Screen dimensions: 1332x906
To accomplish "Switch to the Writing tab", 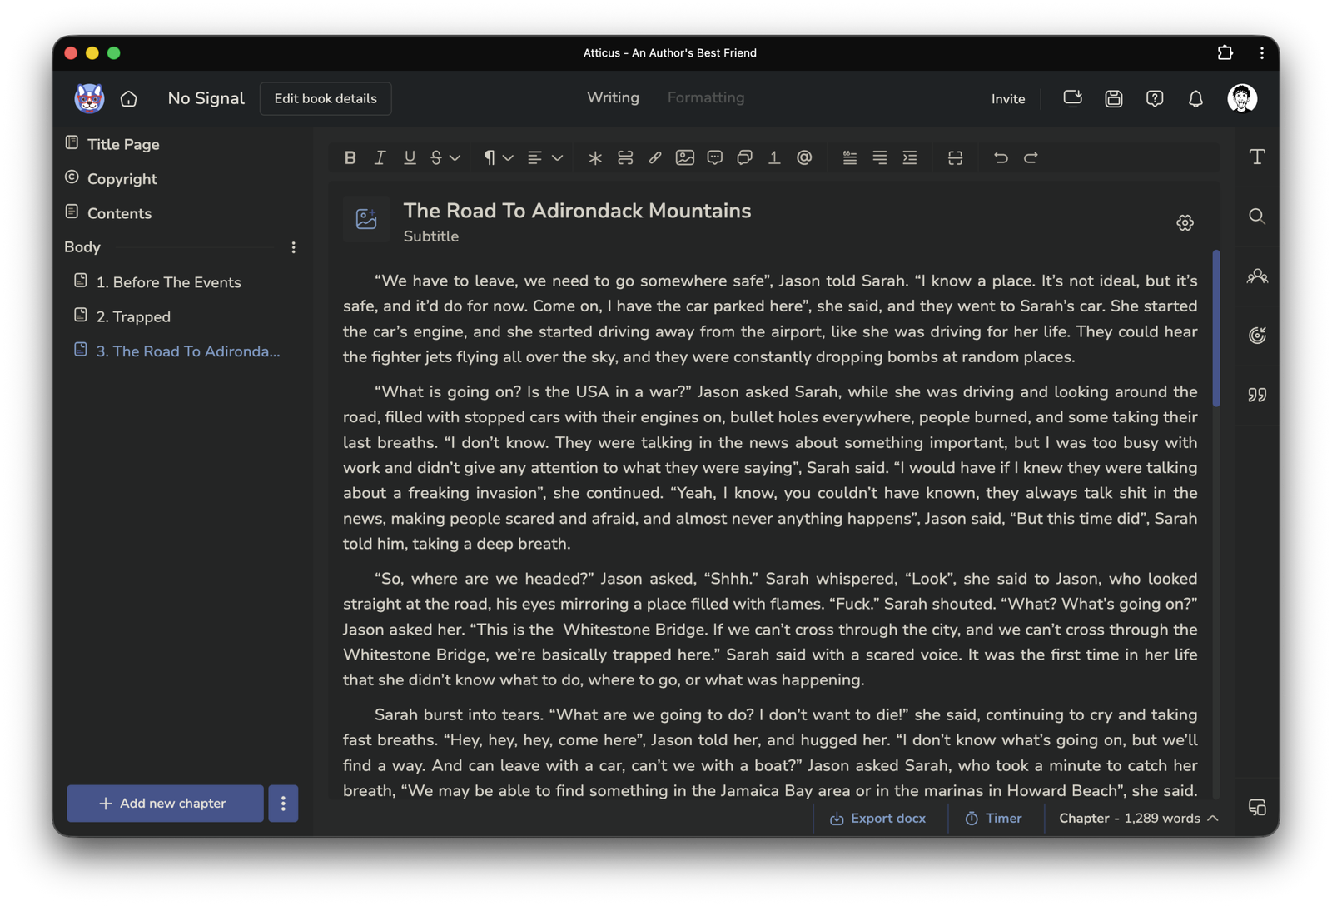I will (x=613, y=97).
